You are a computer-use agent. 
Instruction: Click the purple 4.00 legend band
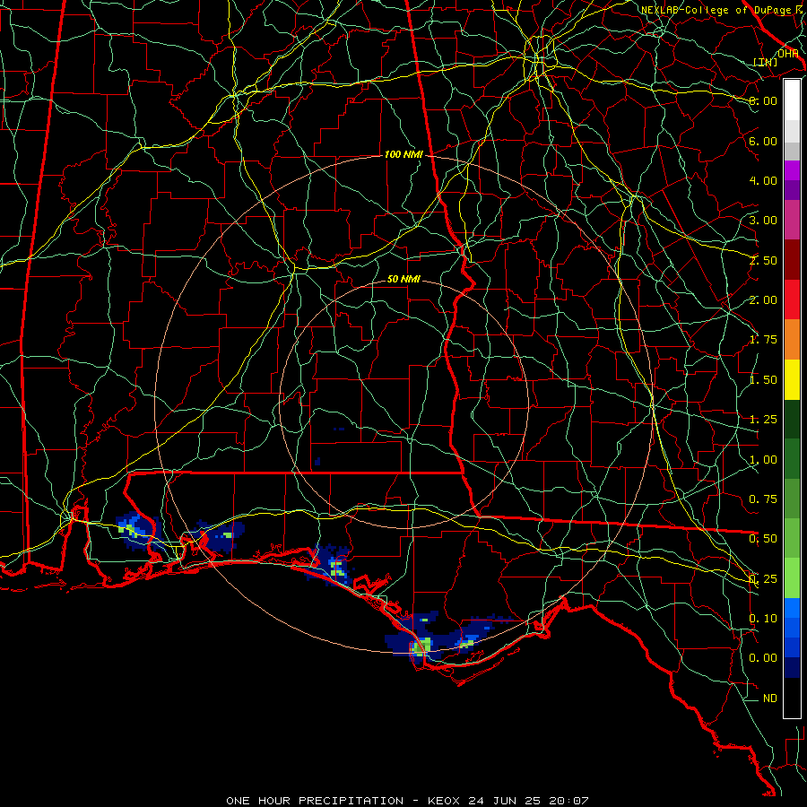click(792, 180)
